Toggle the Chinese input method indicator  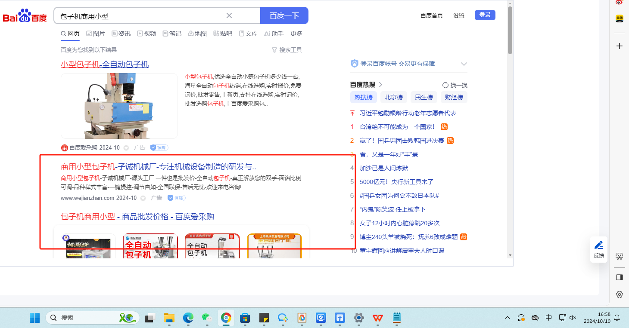pos(548,318)
